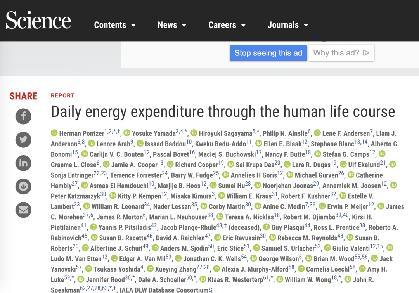This screenshot has width=419, height=293.
Task: Click Why this ad? button
Action: (x=341, y=53)
